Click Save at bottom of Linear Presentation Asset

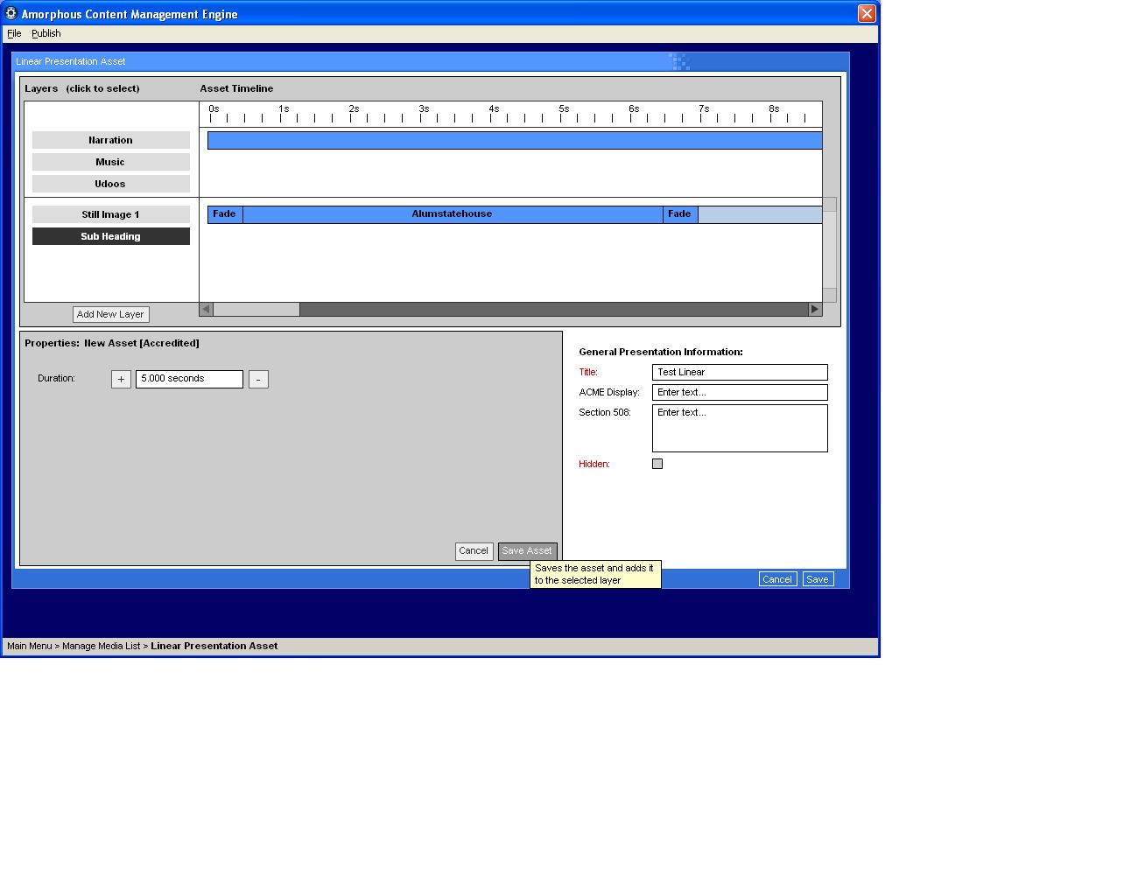tap(818, 579)
